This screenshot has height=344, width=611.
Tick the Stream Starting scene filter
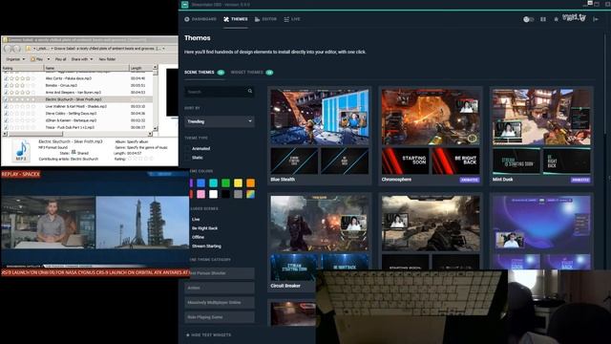point(206,247)
